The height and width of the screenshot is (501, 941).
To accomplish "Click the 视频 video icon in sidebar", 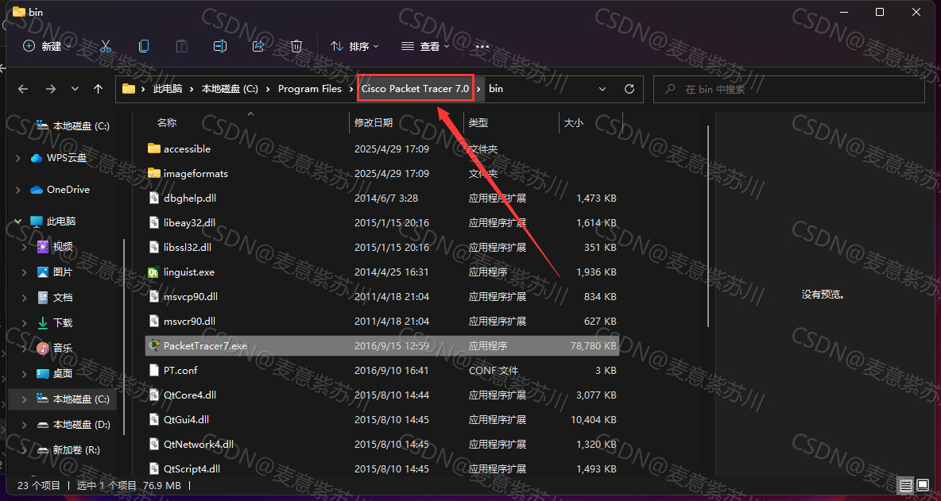I will (43, 246).
